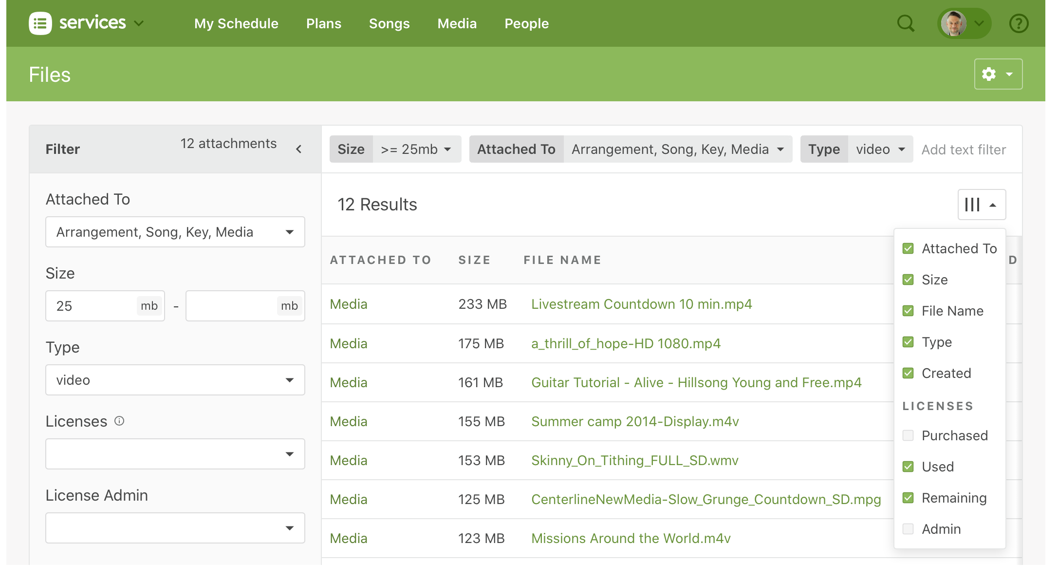Open the Size >= 25mb filter chip
Image resolution: width=1058 pixels, height=581 pixels.
(x=416, y=149)
